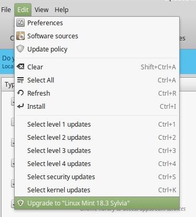This screenshot has width=196, height=217.
Task: Click the Software sources disc icon
Action: click(x=20, y=36)
